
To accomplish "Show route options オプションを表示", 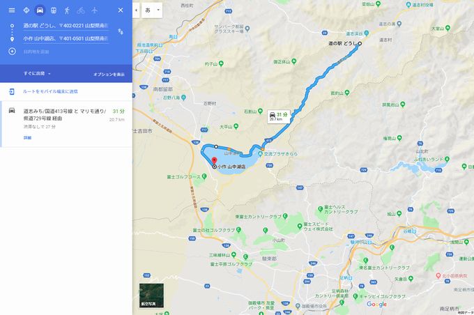I will pos(109,75).
